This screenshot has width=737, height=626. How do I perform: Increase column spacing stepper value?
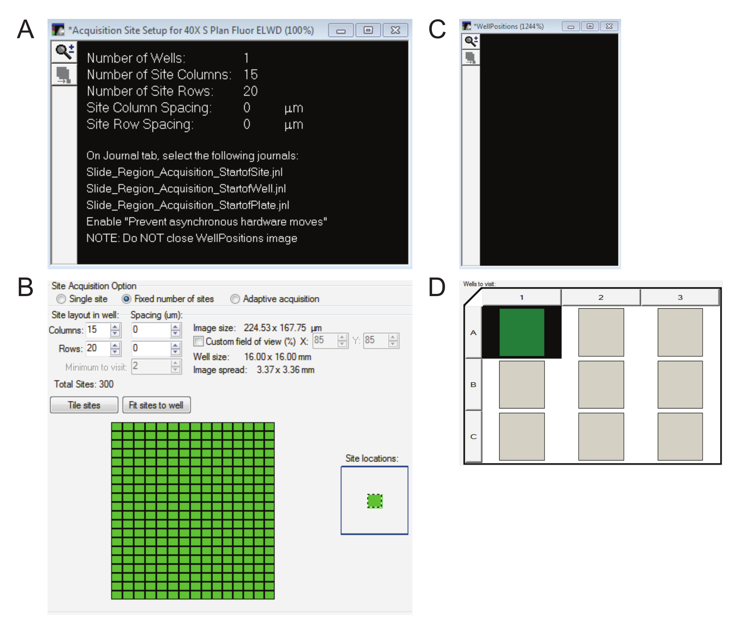coord(175,326)
